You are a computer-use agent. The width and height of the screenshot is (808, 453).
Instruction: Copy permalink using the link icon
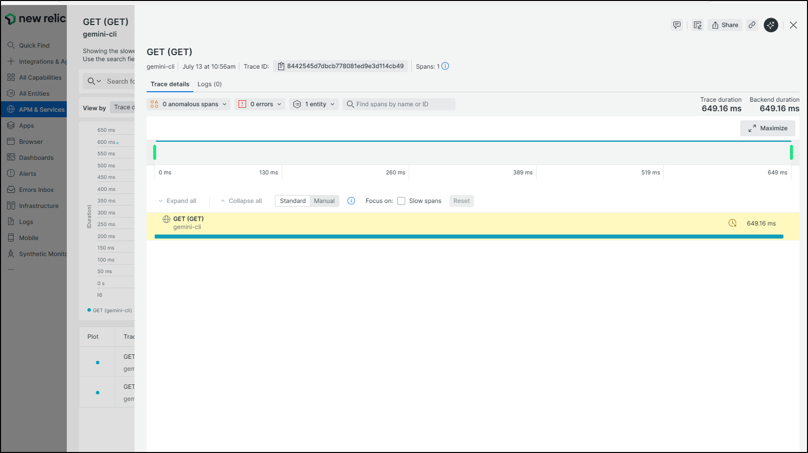tap(752, 25)
